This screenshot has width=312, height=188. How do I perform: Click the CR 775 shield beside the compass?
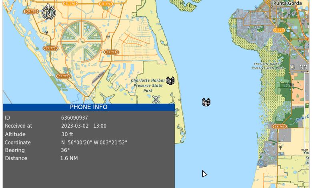coord(31,12)
